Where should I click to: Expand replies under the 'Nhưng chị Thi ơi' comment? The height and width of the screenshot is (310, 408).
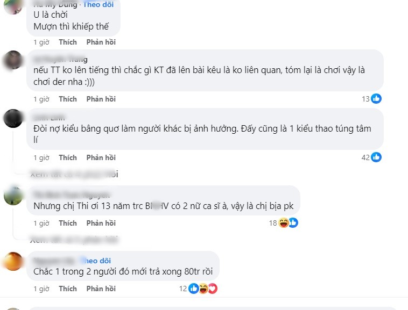pyautogui.click(x=75, y=239)
